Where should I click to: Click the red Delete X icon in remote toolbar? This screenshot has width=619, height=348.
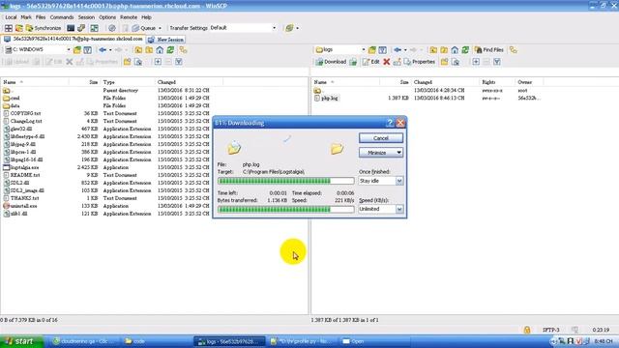coord(387,62)
